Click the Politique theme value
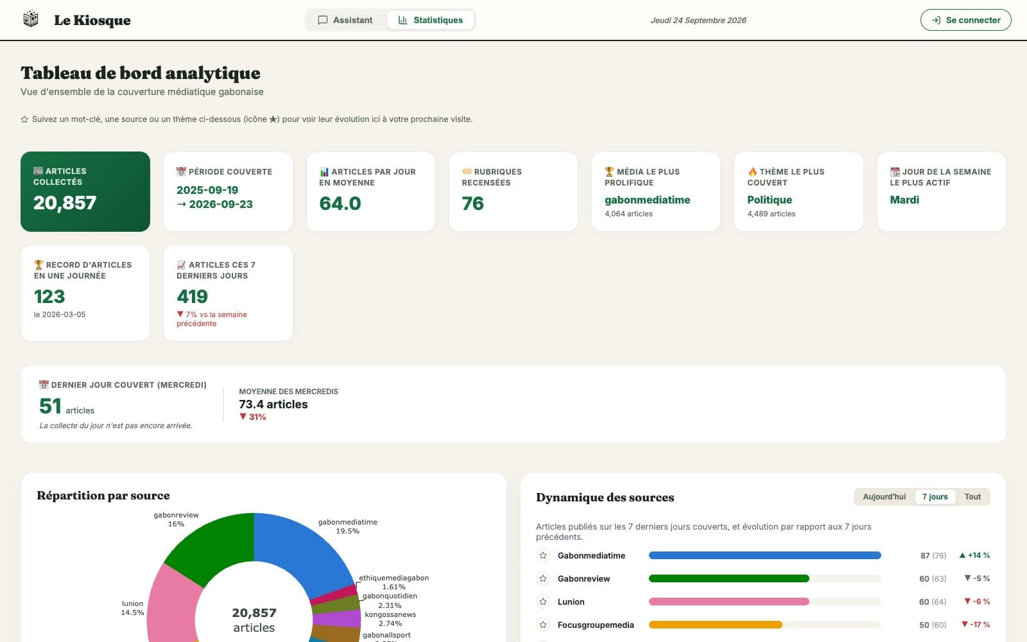The height and width of the screenshot is (642, 1027). point(770,200)
